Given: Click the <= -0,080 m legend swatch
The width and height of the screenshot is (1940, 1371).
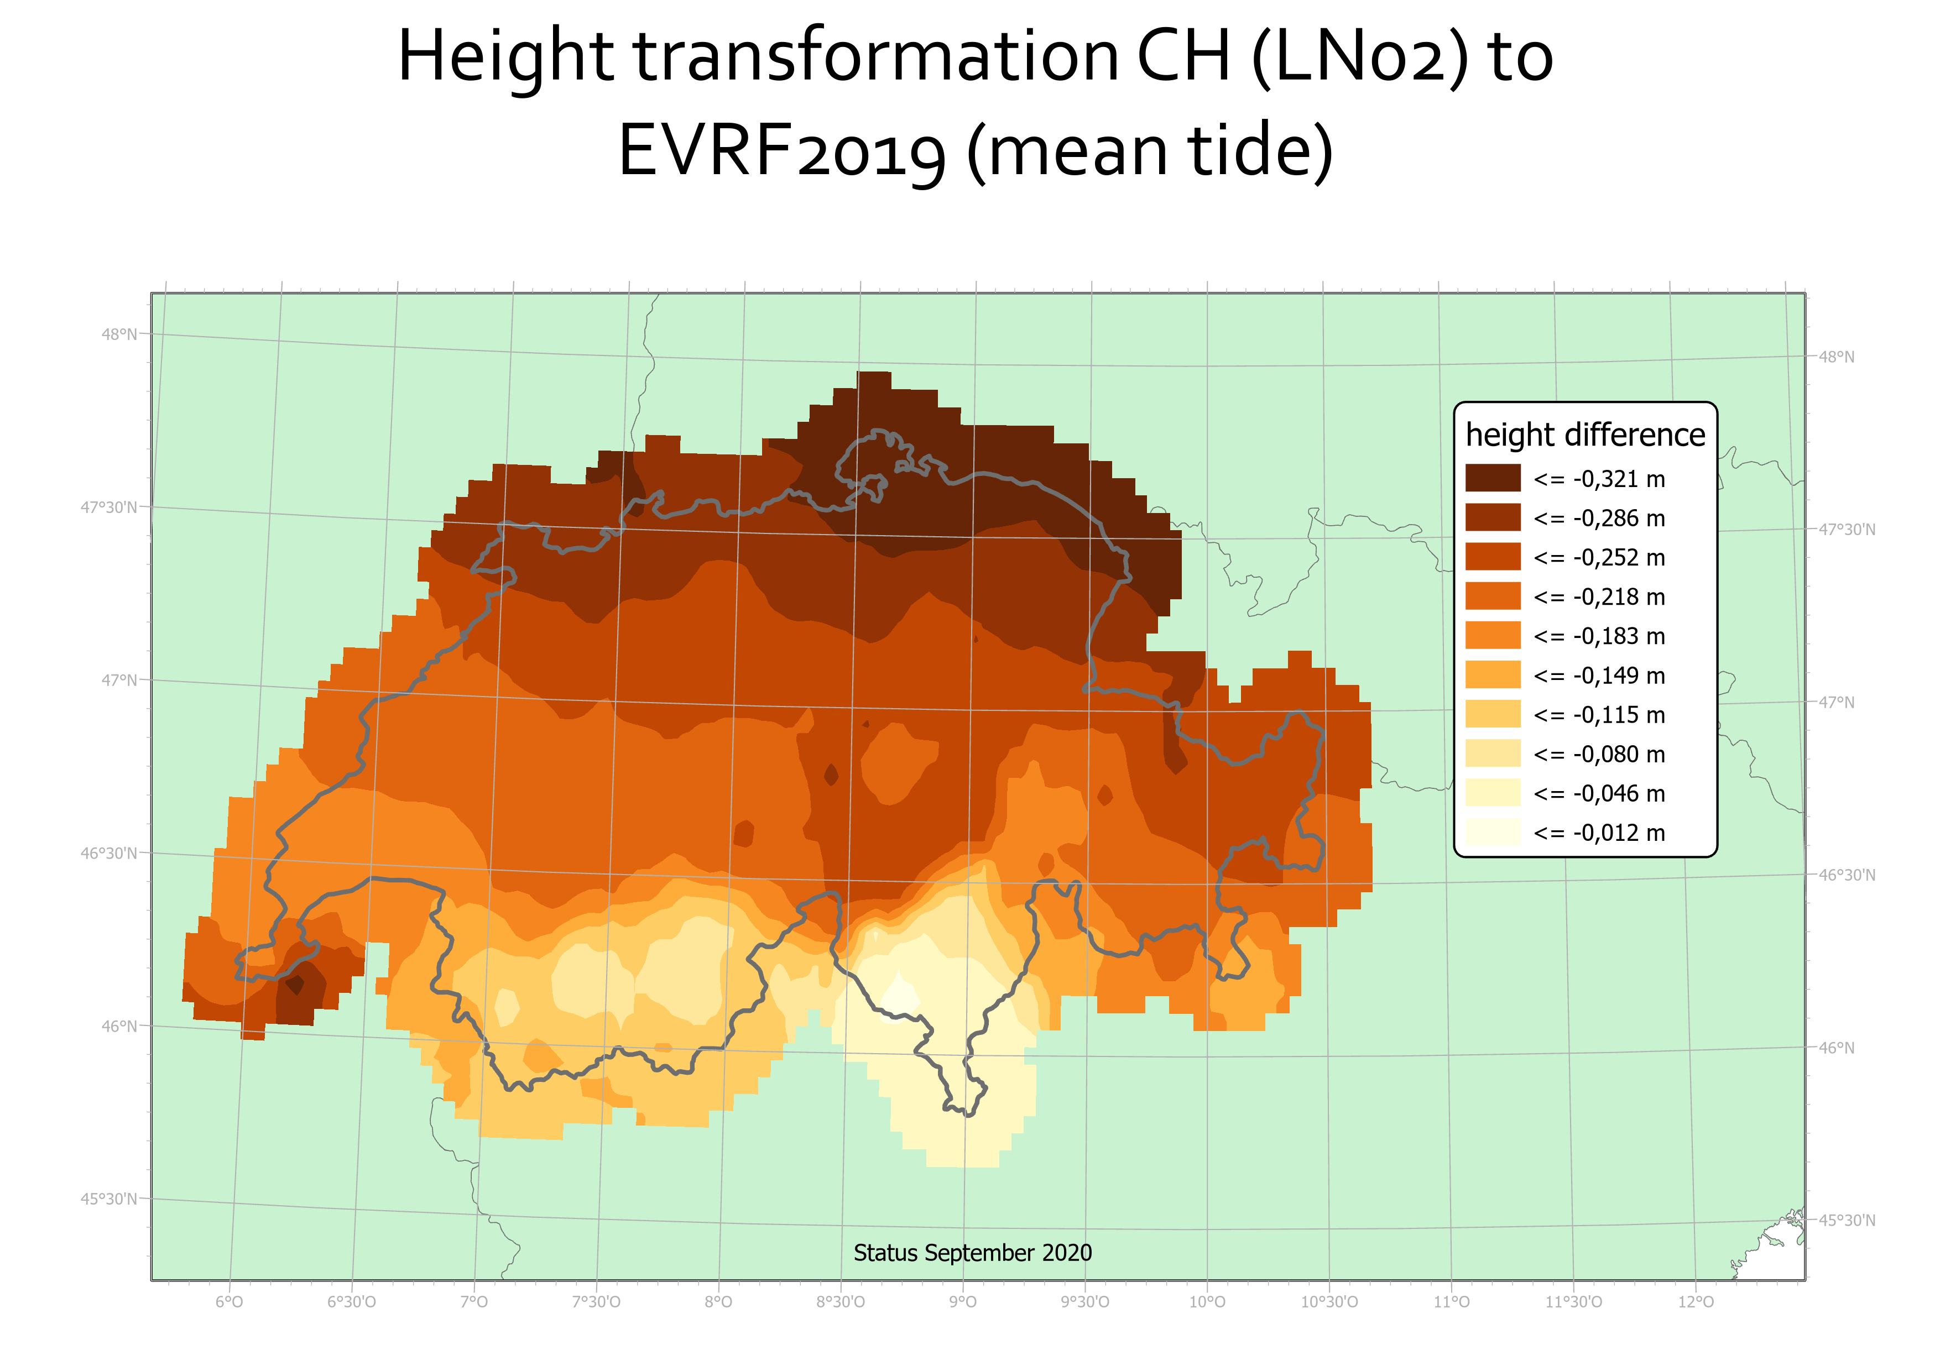Looking at the screenshot, I should pyautogui.click(x=1492, y=753).
